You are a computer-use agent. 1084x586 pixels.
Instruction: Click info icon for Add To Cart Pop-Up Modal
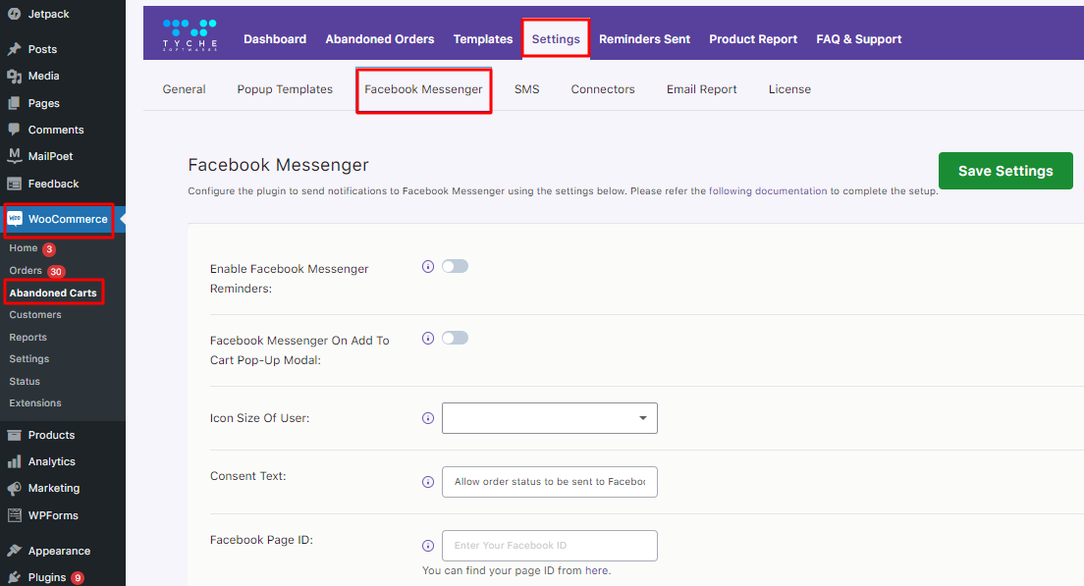pyautogui.click(x=428, y=338)
